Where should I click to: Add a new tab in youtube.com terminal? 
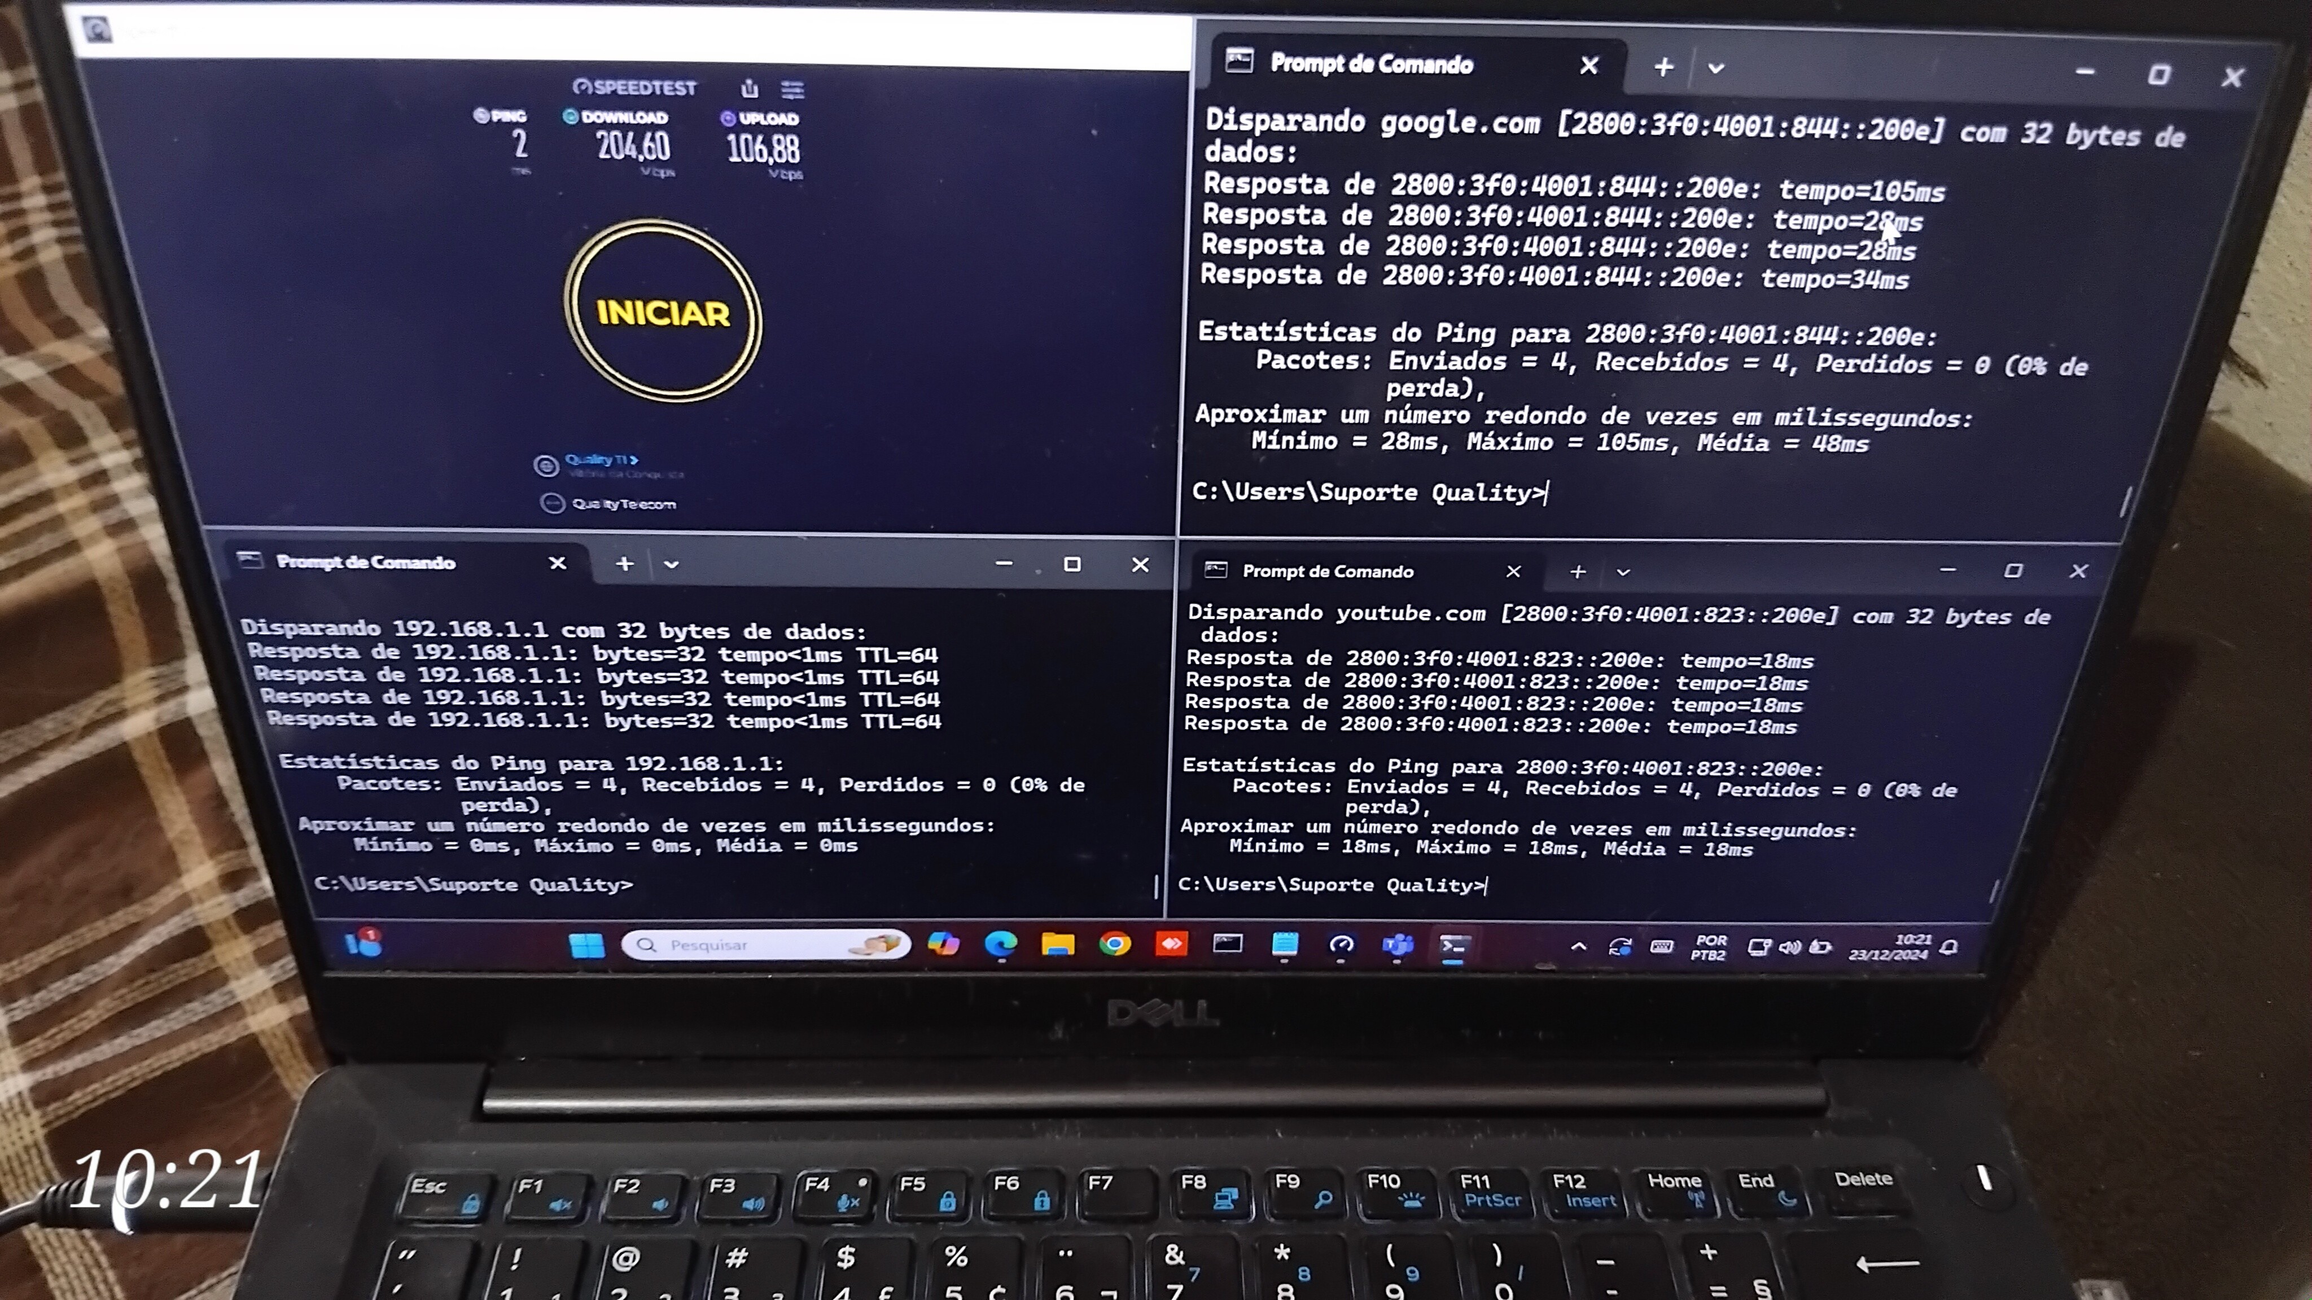(x=1578, y=572)
